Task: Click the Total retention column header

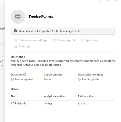Action: point(86,96)
